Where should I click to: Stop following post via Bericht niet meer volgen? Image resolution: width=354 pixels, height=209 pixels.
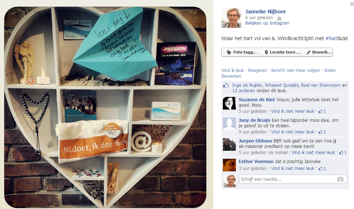pos(296,71)
